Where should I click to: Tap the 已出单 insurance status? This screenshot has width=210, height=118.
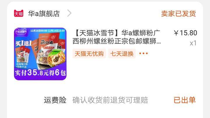point(185,100)
